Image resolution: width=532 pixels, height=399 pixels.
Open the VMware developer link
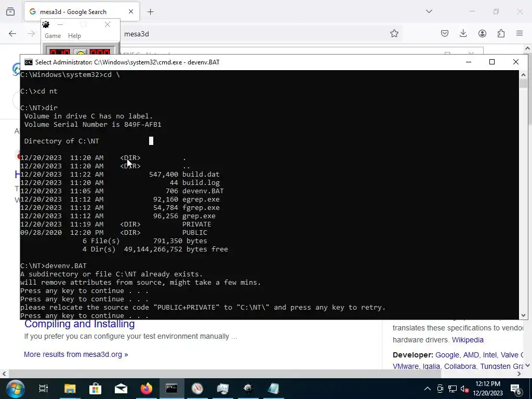tap(405, 366)
